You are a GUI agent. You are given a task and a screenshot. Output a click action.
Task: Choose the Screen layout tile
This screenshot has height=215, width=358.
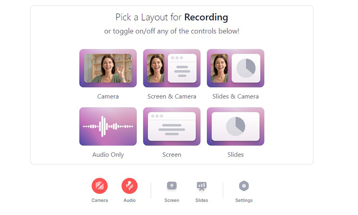tap(172, 126)
